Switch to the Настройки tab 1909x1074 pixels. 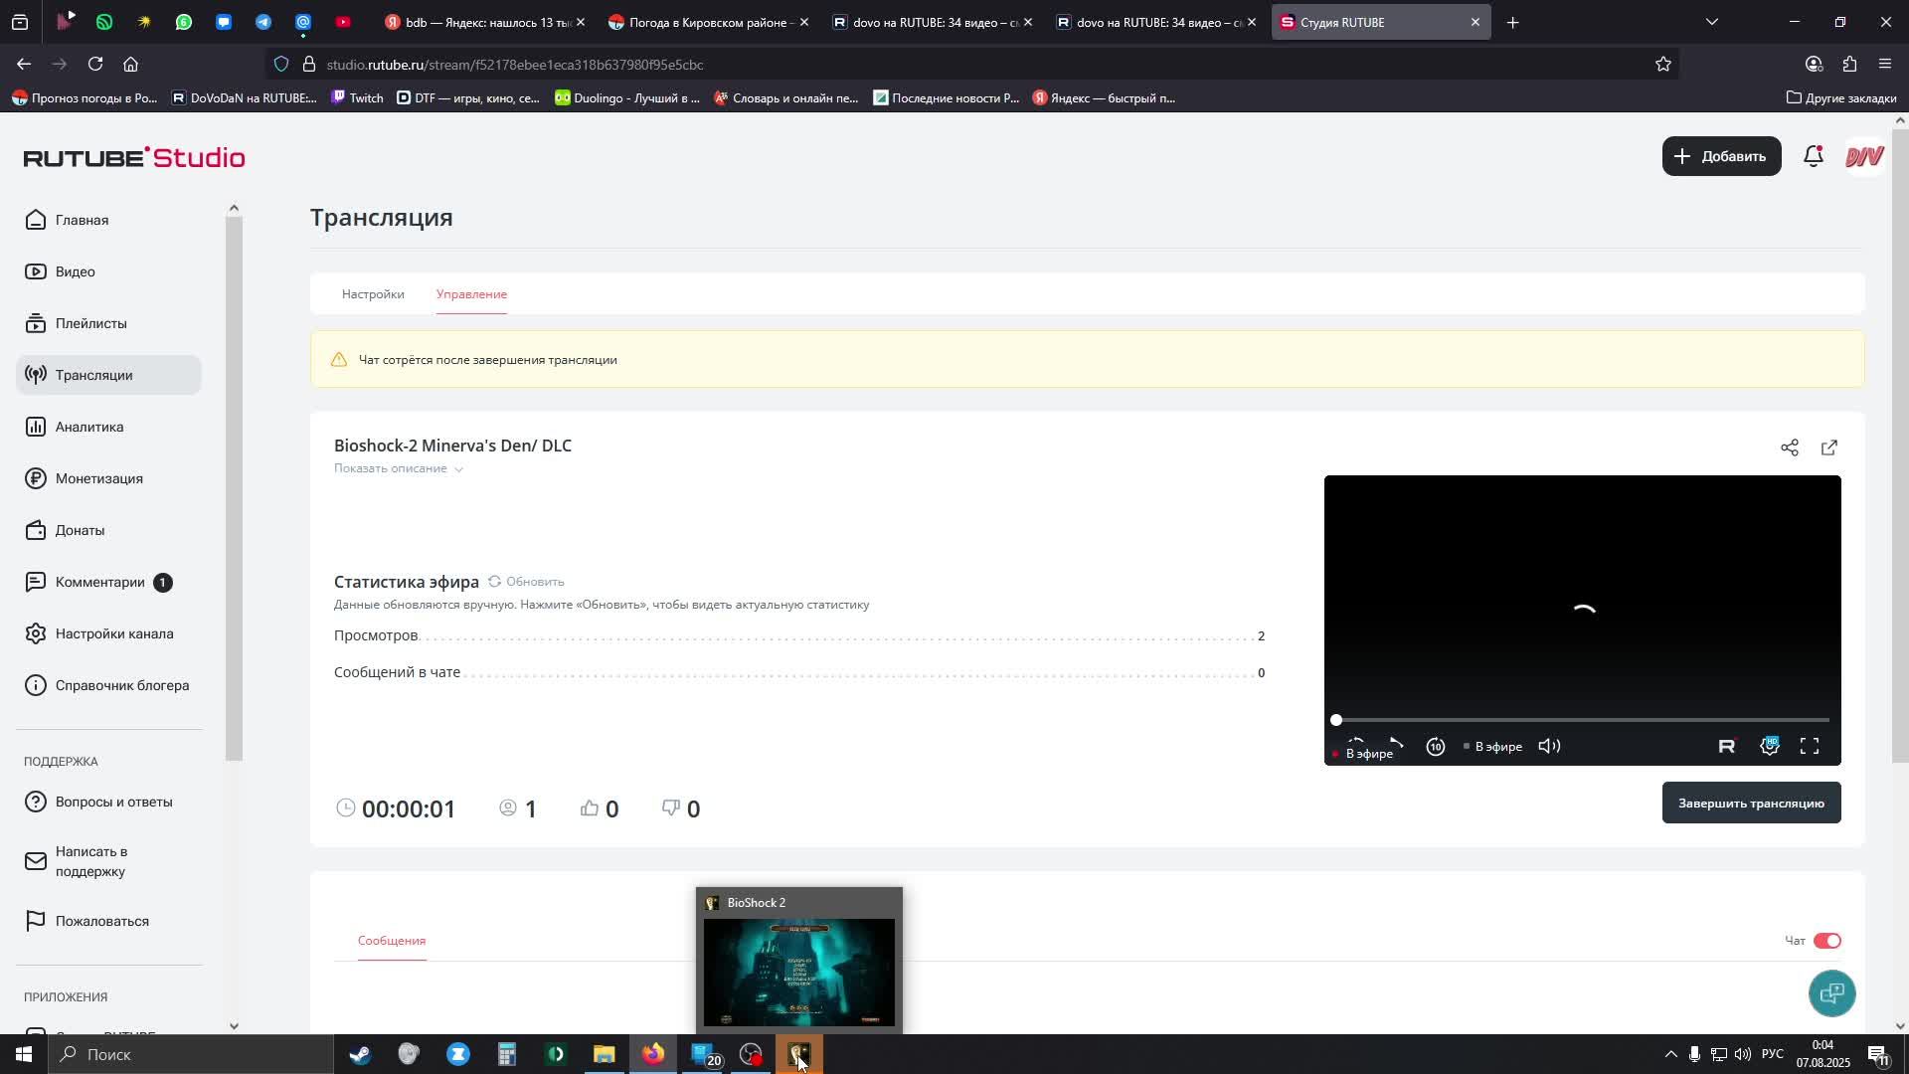tap(373, 294)
